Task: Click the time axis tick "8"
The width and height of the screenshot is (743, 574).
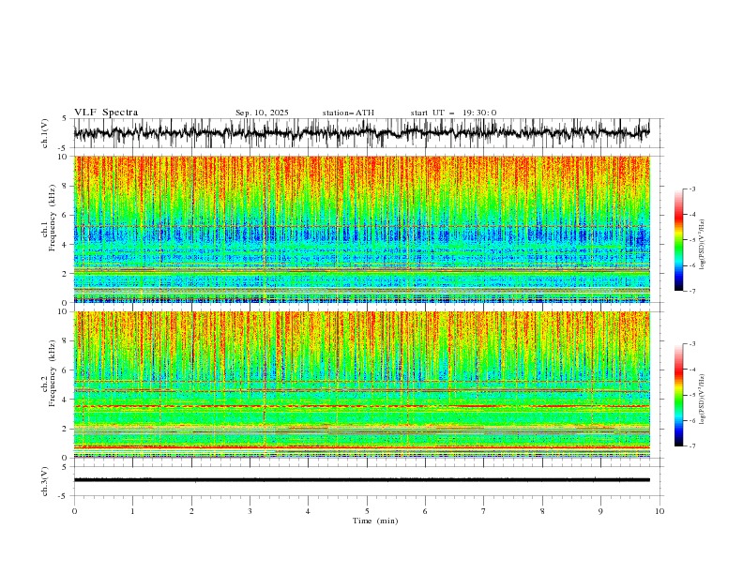Action: pos(542,511)
